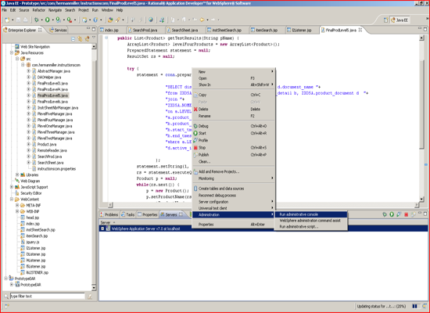Select Security Editor tree item

coord(31,193)
